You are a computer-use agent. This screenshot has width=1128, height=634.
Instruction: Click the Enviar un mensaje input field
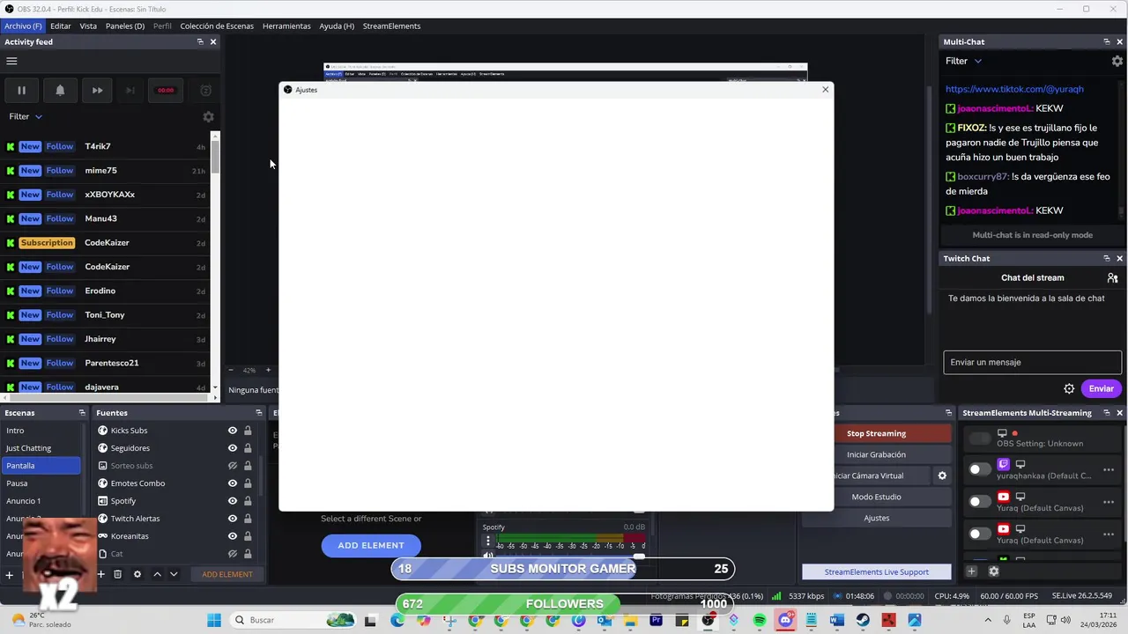(1032, 362)
